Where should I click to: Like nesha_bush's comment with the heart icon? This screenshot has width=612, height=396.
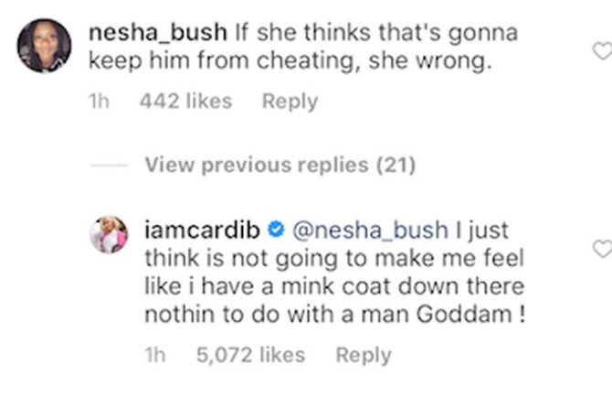point(602,50)
